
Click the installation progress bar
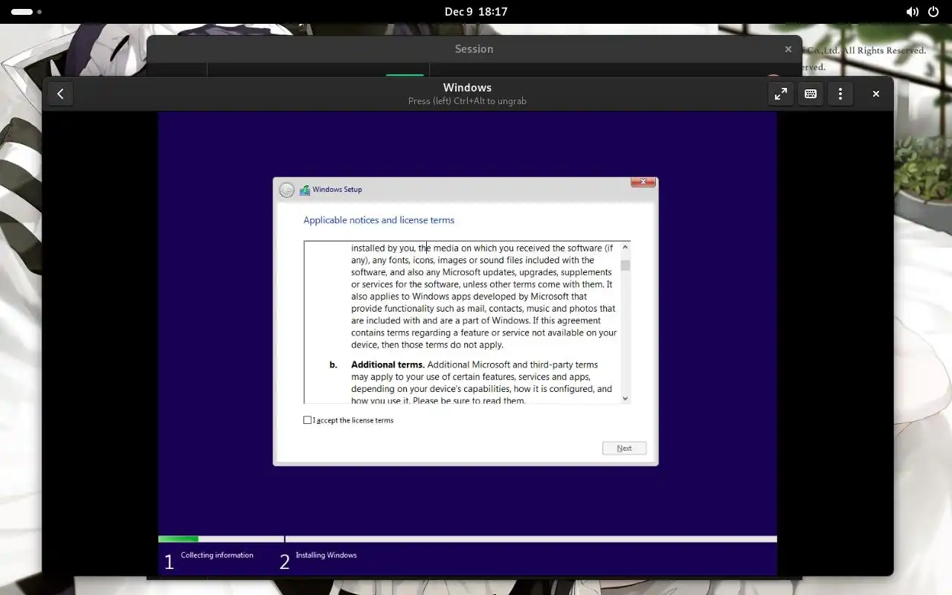point(467,539)
